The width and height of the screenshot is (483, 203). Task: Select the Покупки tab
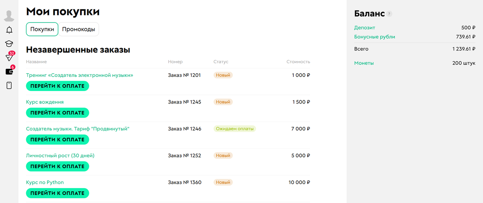(42, 29)
